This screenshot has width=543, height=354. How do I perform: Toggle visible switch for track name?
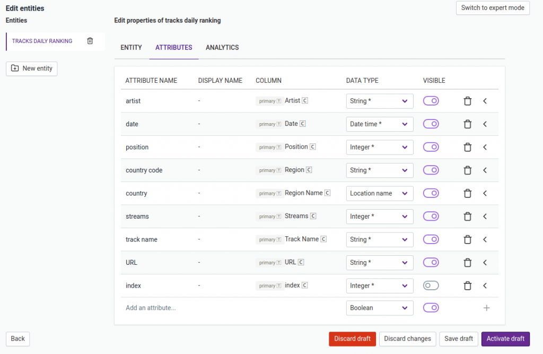431,239
